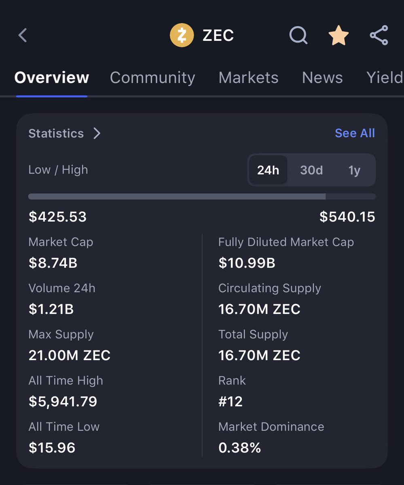The width and height of the screenshot is (404, 485).
Task: Tap the share icon
Action: tap(379, 35)
